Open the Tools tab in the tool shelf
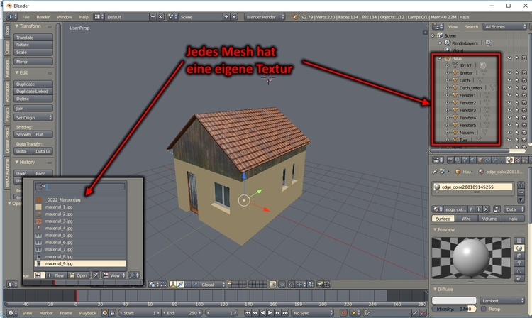This screenshot has width=532, height=318. [x=7, y=31]
